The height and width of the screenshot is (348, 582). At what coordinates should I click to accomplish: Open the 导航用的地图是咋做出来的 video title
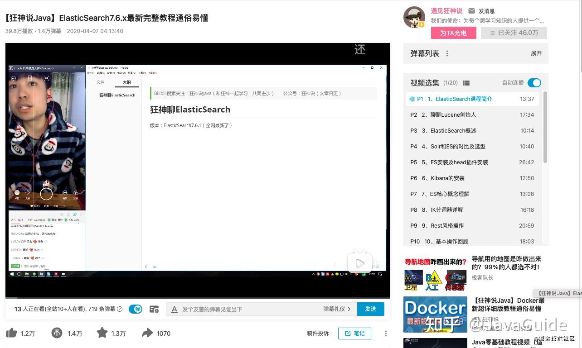(507, 263)
